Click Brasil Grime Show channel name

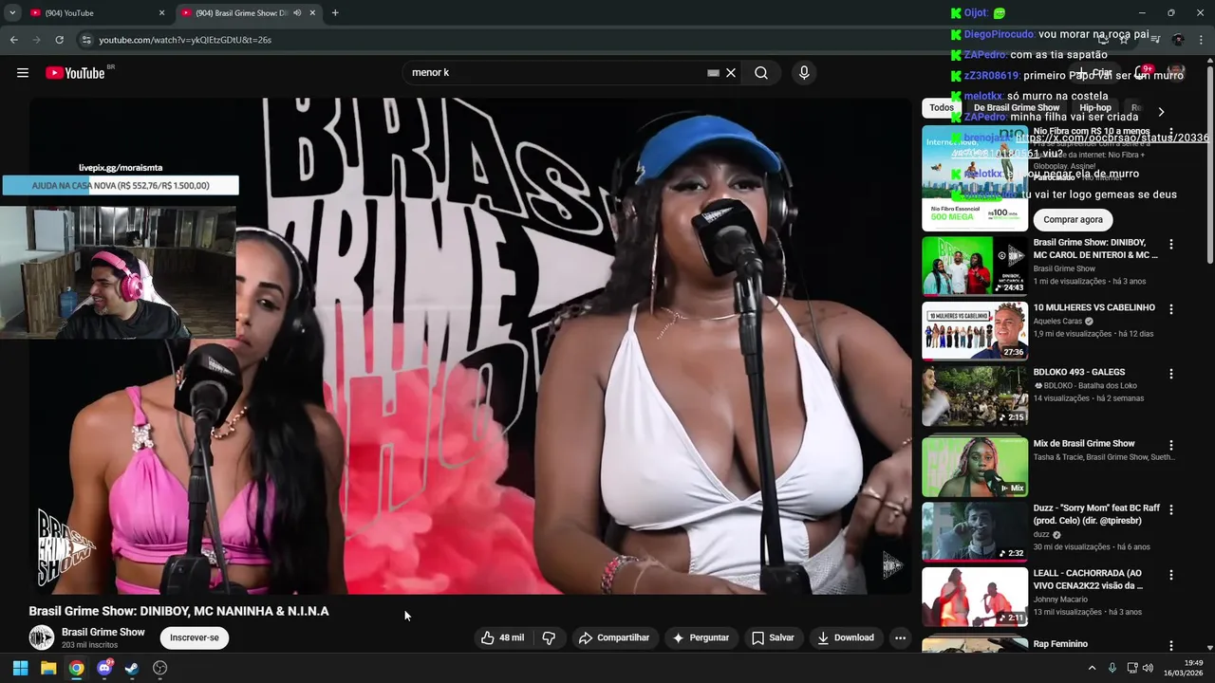coord(103,632)
